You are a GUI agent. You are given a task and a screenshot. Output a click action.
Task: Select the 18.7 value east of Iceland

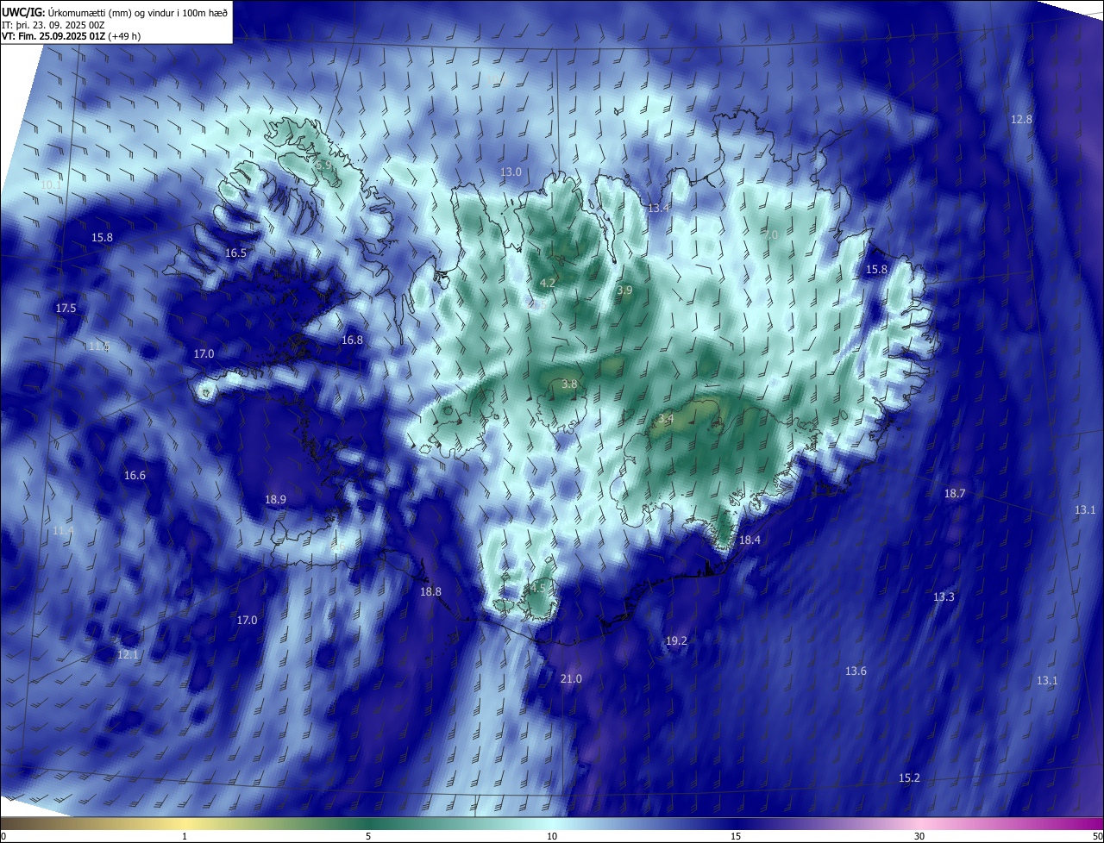(x=955, y=494)
